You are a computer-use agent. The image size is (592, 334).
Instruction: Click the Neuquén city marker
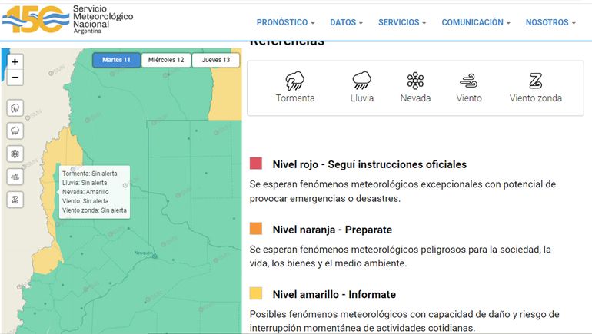click(155, 256)
